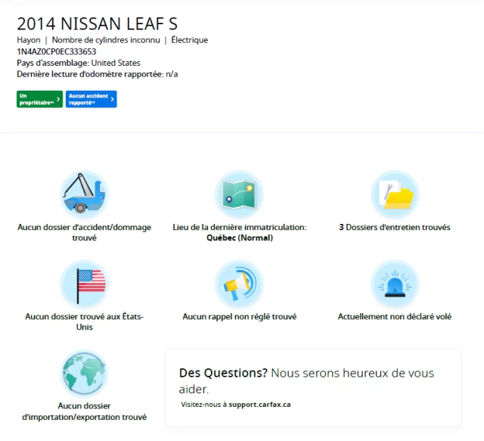Click the "Électrique" fuel type text
Image resolution: width=484 pixels, height=441 pixels.
(190, 40)
